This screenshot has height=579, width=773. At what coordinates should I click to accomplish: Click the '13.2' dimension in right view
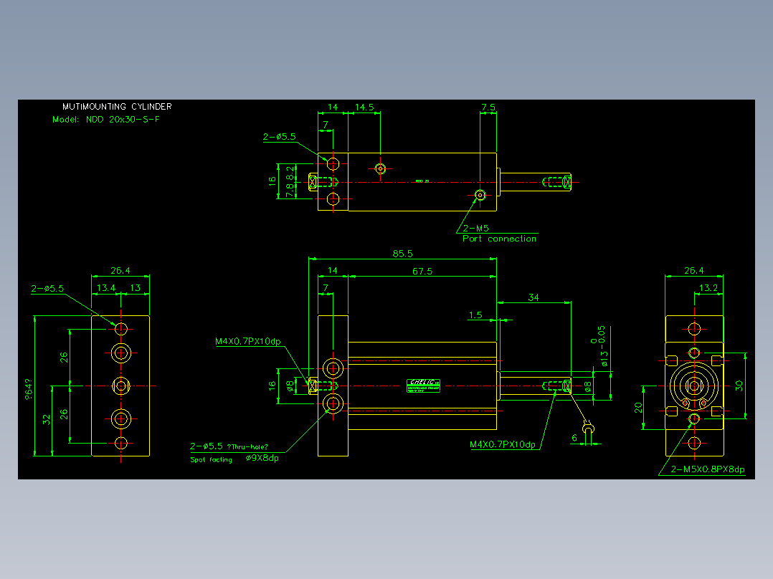(x=708, y=288)
